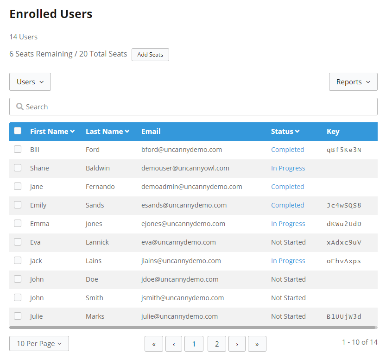Screen dimensions: 386x359
Task: Select page 1 in pagination
Action: pos(194,344)
